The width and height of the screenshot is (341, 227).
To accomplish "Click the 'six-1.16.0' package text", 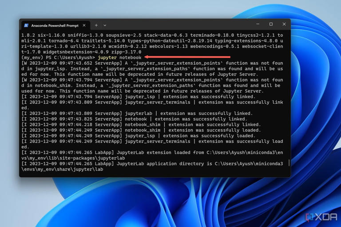I will [52, 35].
